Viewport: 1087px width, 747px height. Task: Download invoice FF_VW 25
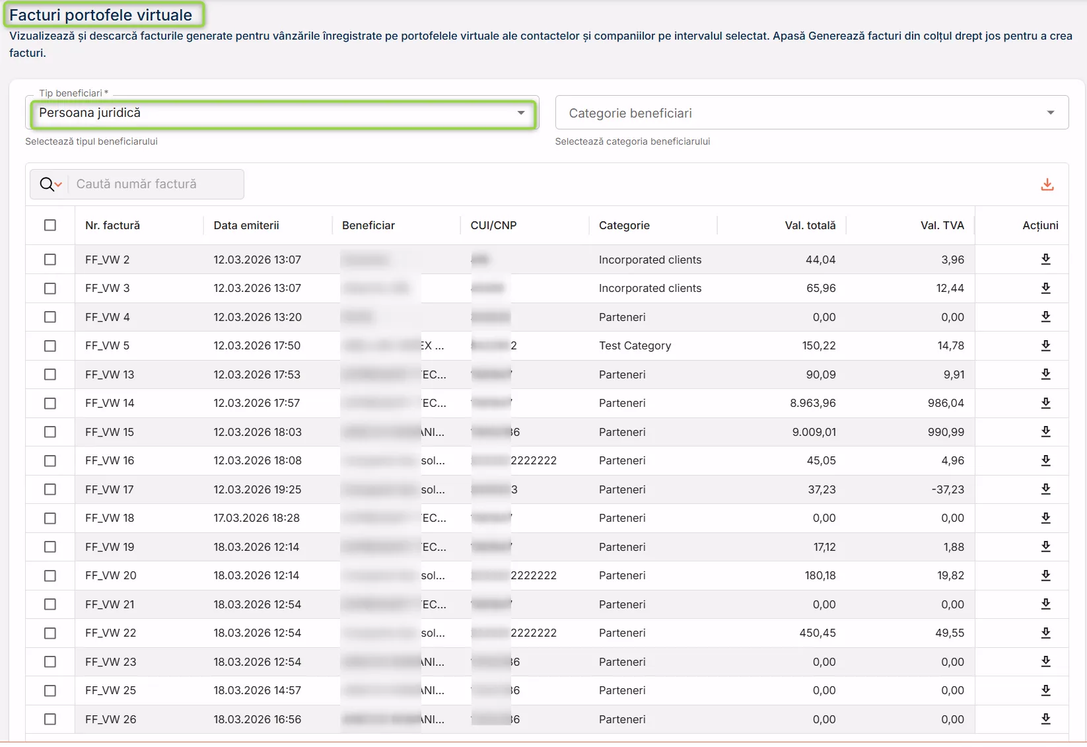1045,690
